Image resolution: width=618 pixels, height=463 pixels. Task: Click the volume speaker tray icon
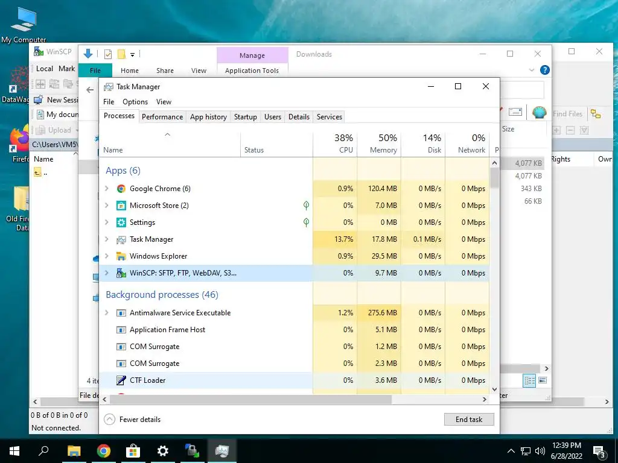(540, 451)
